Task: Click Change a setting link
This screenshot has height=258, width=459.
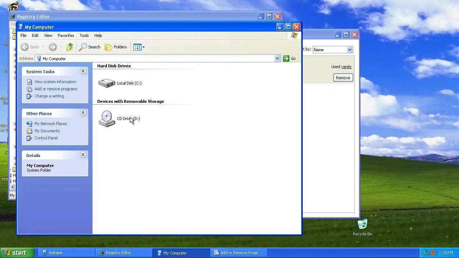Action: click(49, 96)
